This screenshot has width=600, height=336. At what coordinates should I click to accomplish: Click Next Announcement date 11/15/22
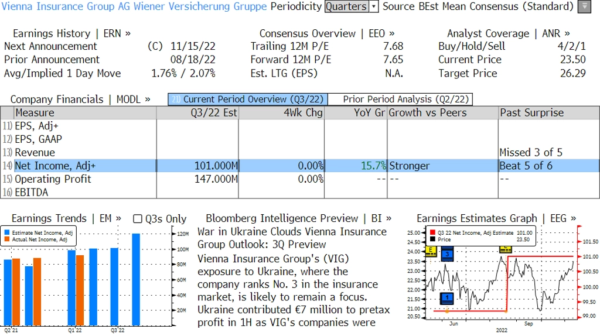pyautogui.click(x=193, y=46)
